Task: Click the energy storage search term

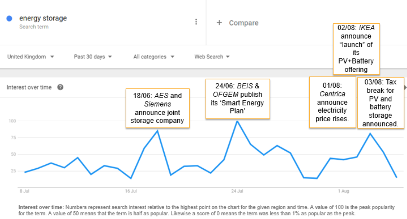Action: pyautogui.click(x=43, y=18)
